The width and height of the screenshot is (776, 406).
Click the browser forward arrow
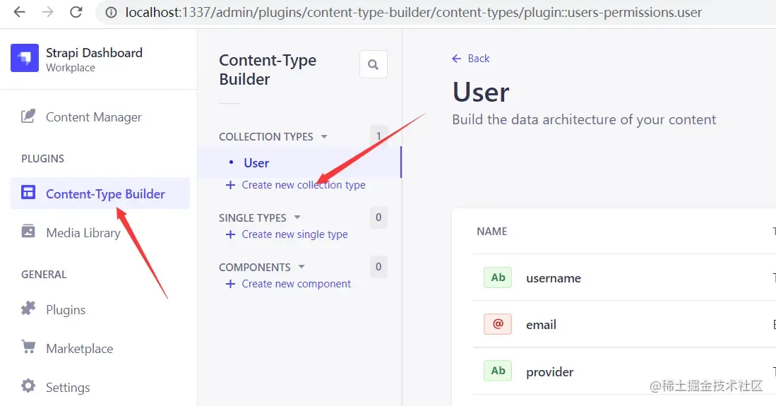47,12
